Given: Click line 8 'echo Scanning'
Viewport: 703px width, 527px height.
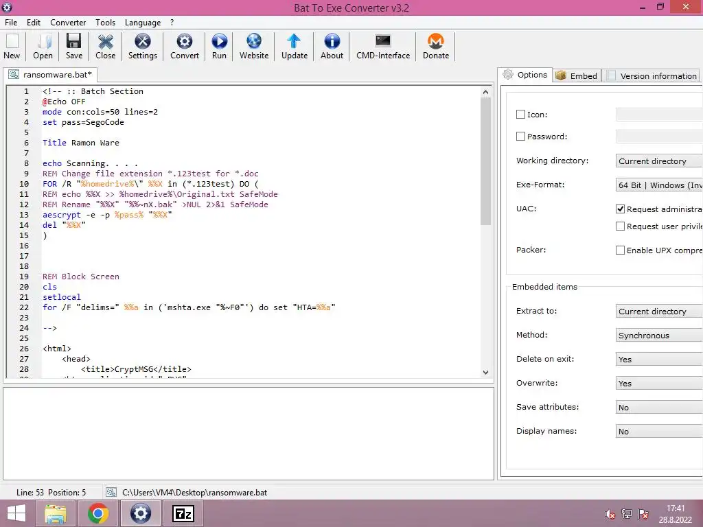Looking at the screenshot, I should point(90,163).
